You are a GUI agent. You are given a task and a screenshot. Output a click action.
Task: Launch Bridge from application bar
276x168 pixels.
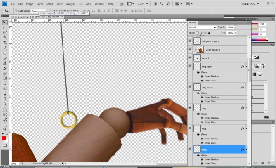[121, 4]
